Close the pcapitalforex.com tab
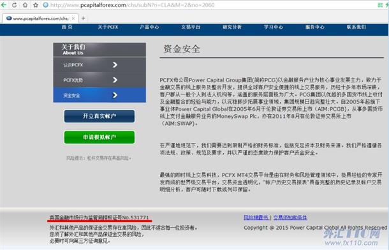This screenshot has width=389, height=250. (73, 18)
